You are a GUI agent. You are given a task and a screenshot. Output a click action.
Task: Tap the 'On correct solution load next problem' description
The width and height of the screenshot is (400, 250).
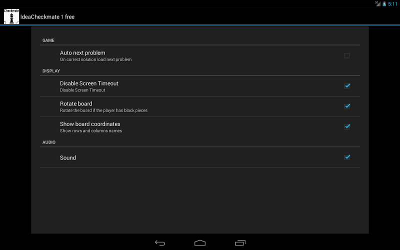(x=95, y=59)
